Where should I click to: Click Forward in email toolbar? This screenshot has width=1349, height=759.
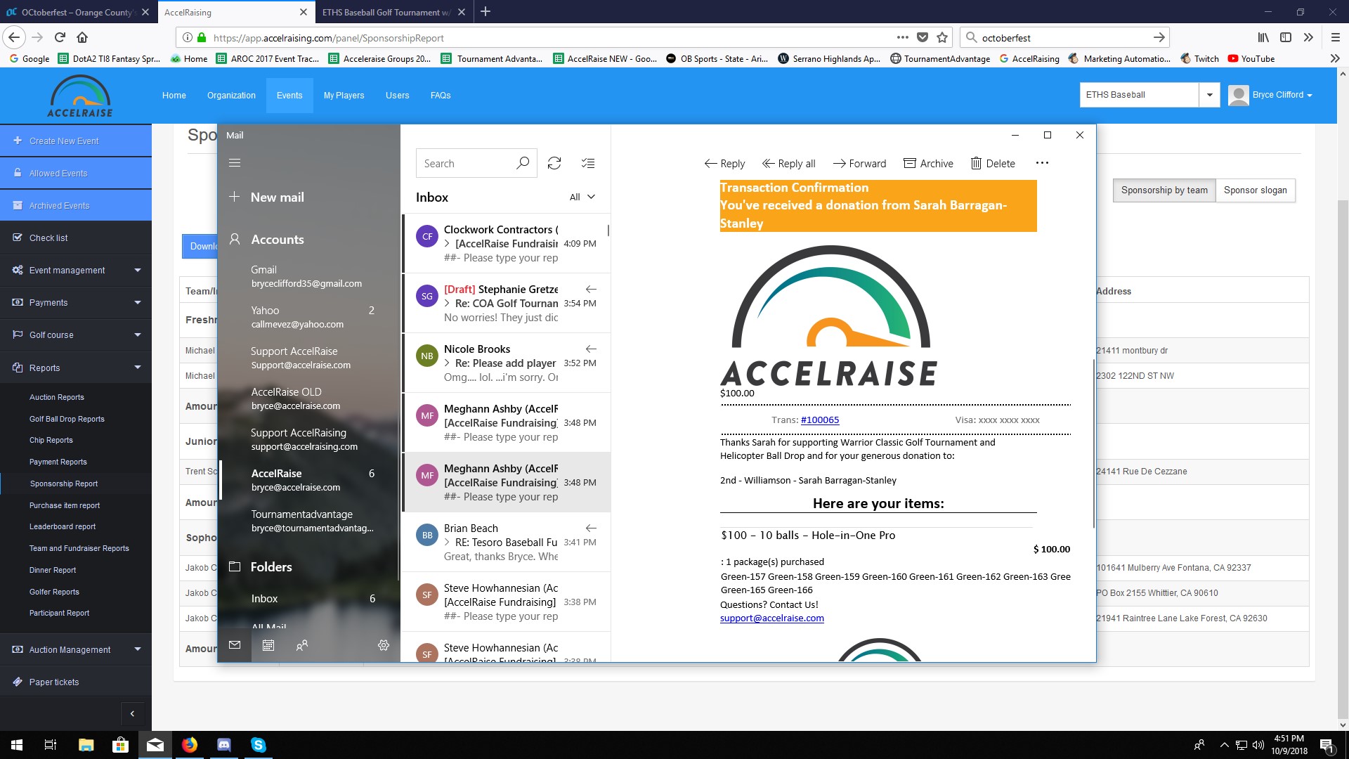click(859, 163)
